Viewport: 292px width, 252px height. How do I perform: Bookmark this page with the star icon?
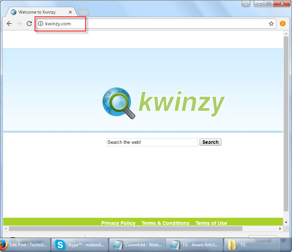[271, 24]
